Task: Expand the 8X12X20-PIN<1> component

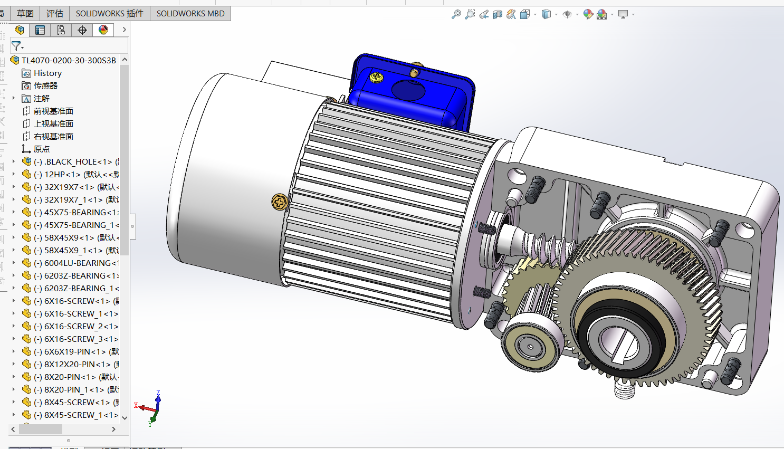Action: click(14, 364)
